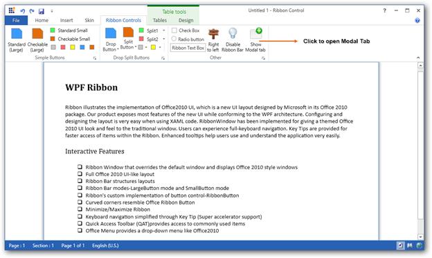The image size is (432, 258).
Task: Click the question mark help button in title bar
Action: tap(385, 10)
